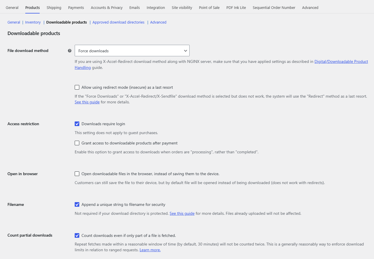Click the Filename row label
The width and height of the screenshot is (374, 259).
(x=16, y=204)
